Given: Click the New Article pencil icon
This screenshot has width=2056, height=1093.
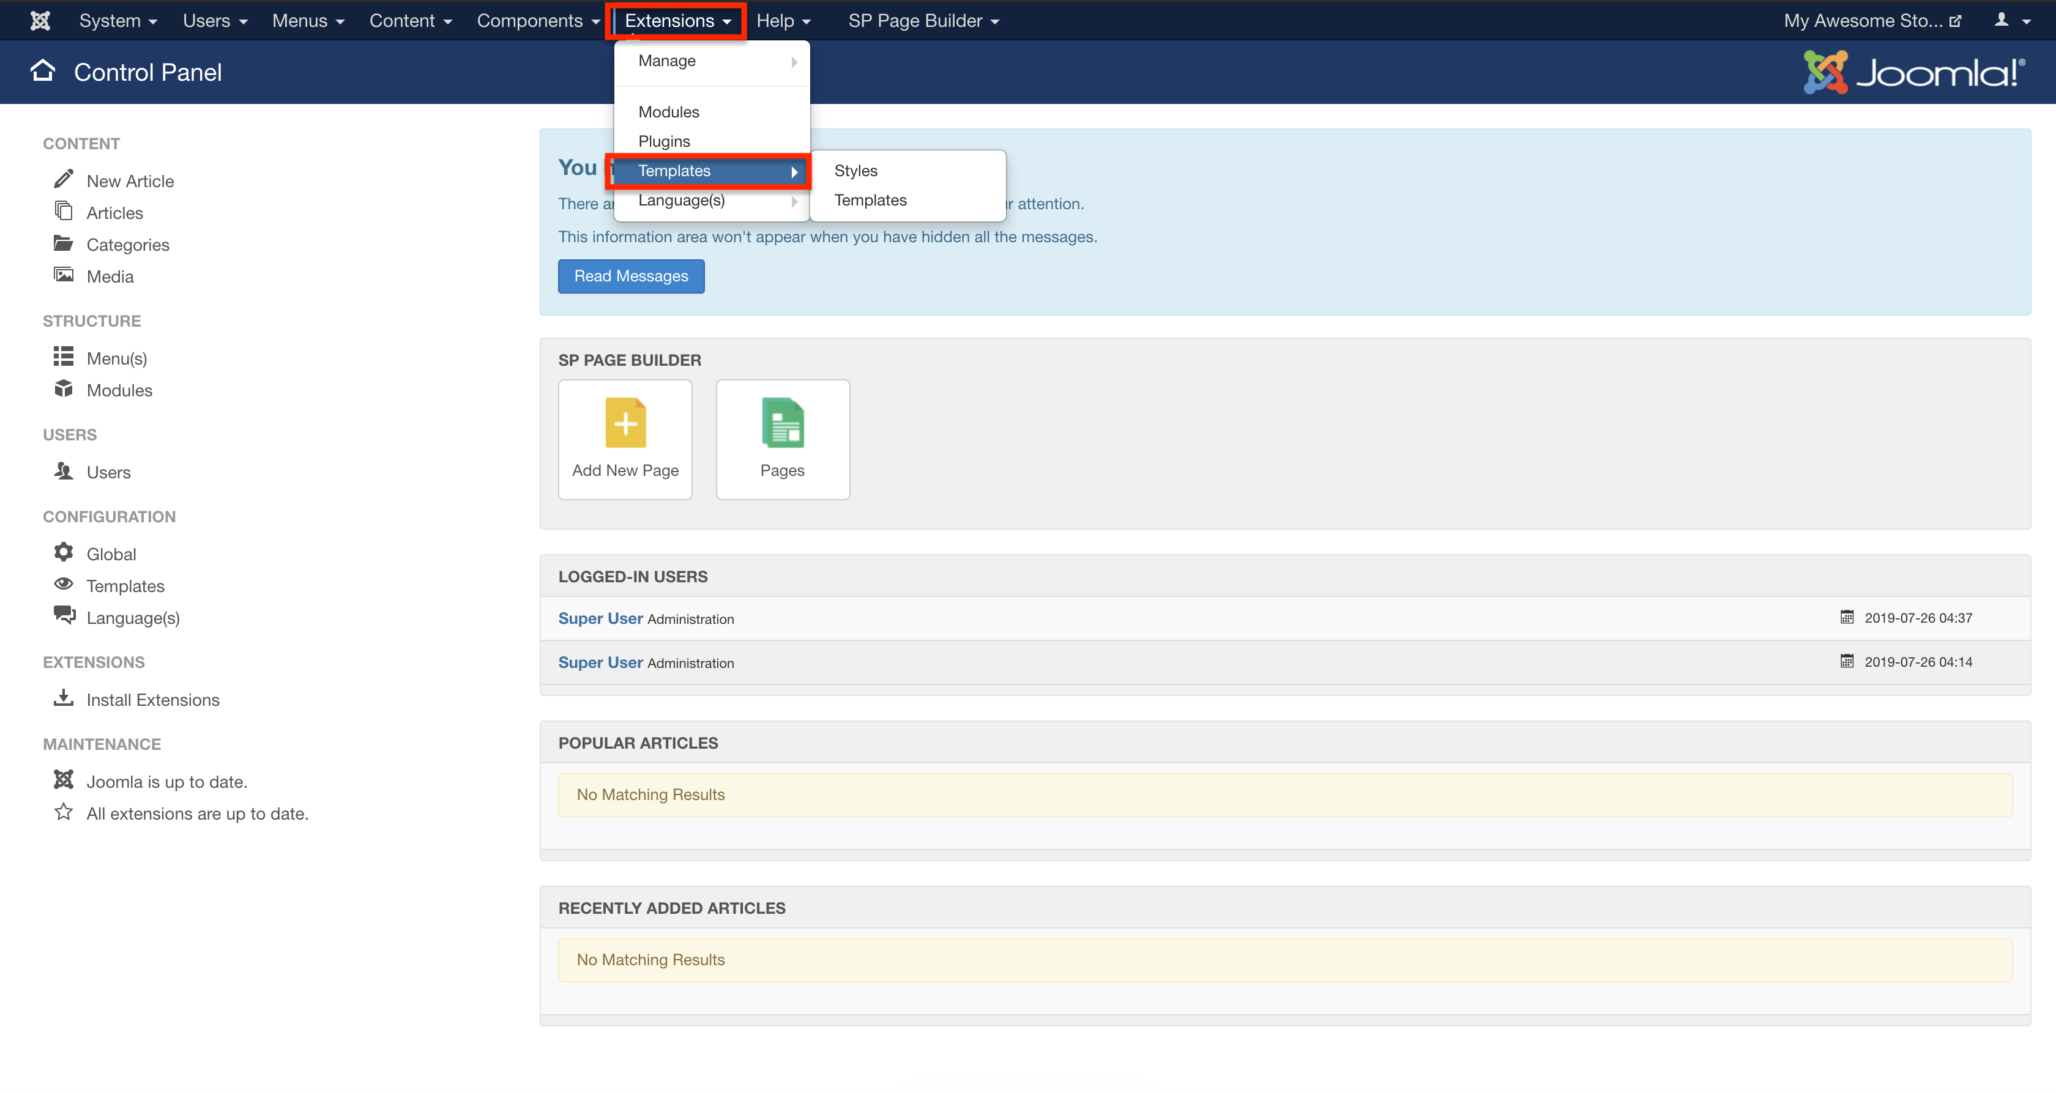Looking at the screenshot, I should (x=64, y=179).
